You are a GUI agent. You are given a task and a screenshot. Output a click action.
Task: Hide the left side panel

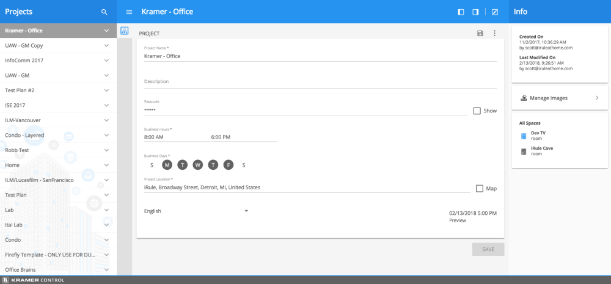[x=461, y=12]
